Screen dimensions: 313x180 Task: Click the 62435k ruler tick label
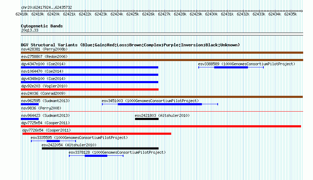[290, 14]
